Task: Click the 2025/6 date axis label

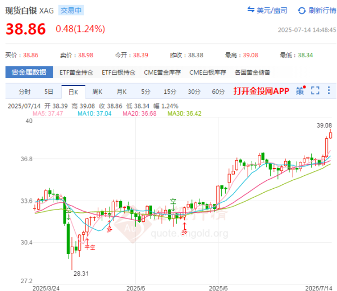Action: tap(218, 288)
